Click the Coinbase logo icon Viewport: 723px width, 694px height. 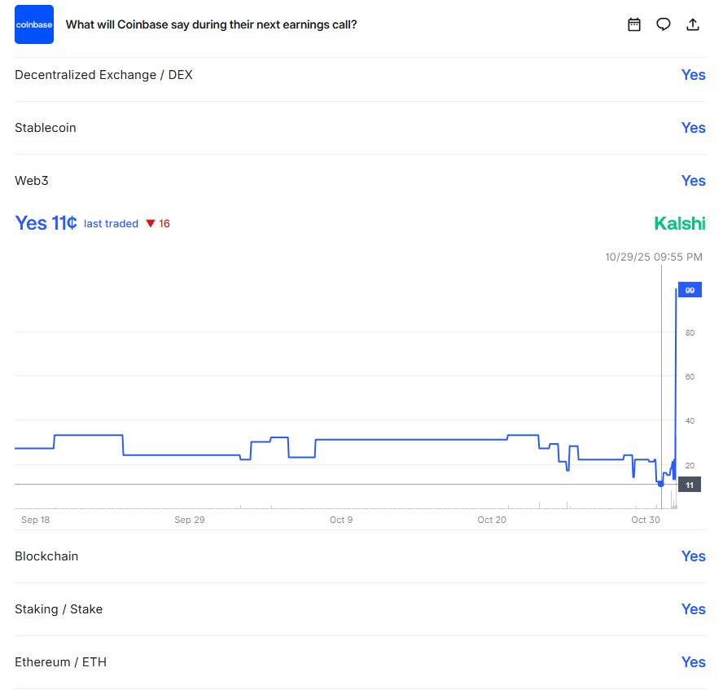34,24
